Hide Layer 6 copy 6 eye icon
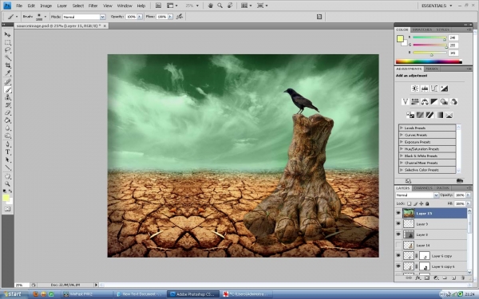The width and height of the screenshot is (479, 299). coord(398,266)
